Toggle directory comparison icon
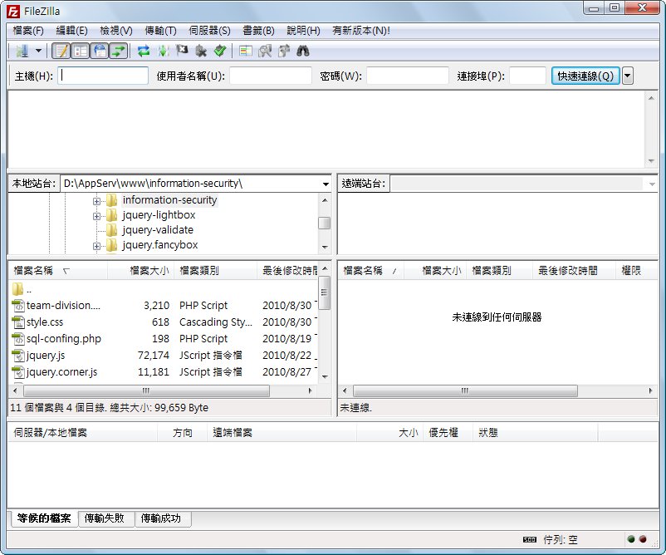 (x=265, y=51)
